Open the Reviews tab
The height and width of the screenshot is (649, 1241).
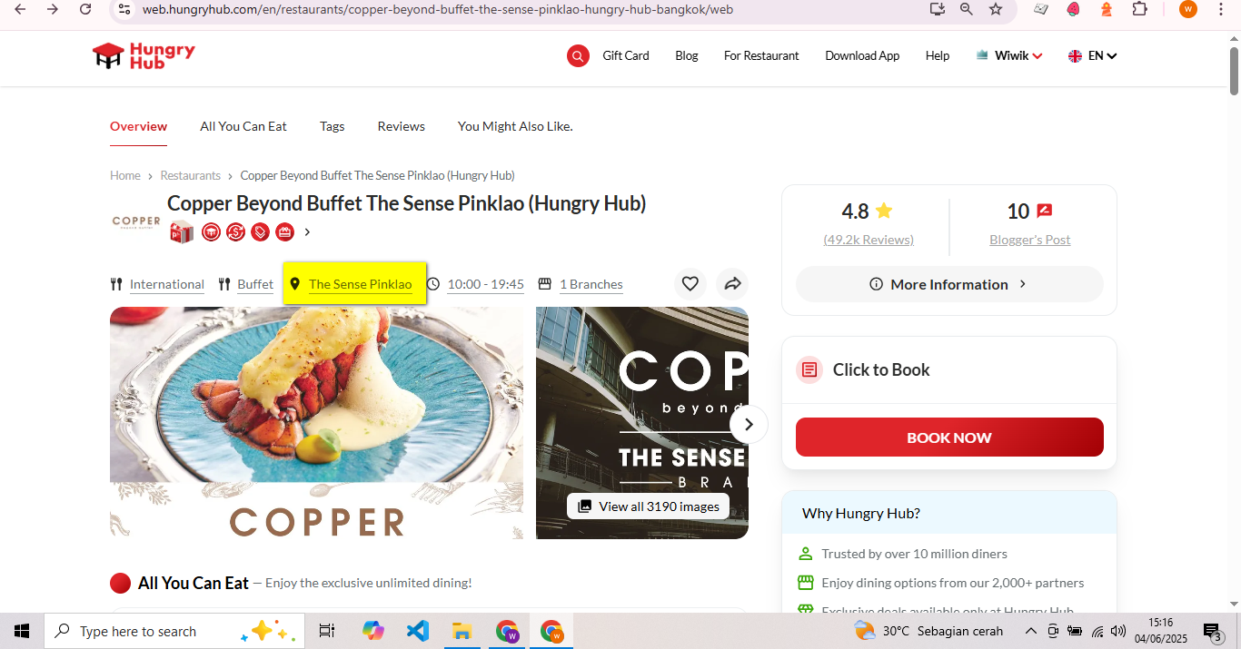(x=402, y=126)
